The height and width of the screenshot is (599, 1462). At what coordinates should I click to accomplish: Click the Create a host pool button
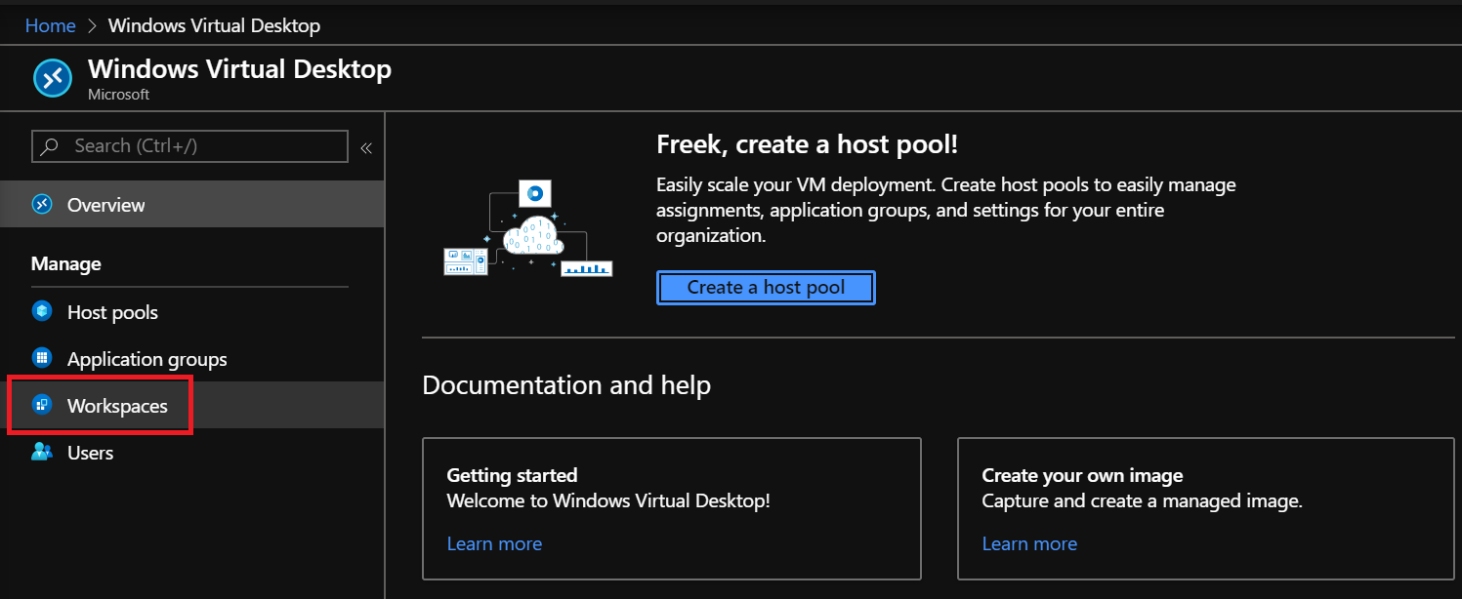point(766,288)
